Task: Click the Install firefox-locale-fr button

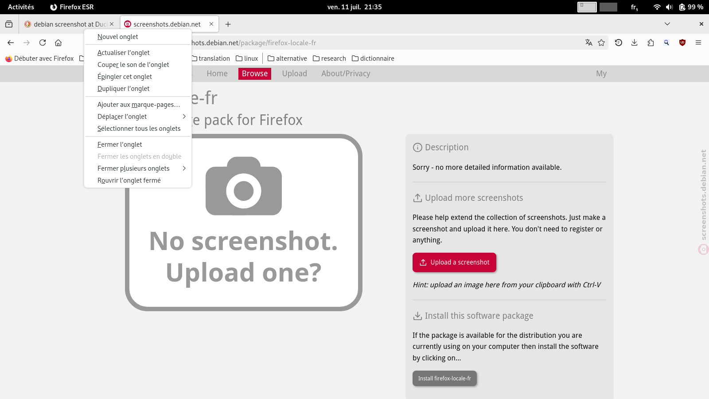Action: tap(444, 379)
